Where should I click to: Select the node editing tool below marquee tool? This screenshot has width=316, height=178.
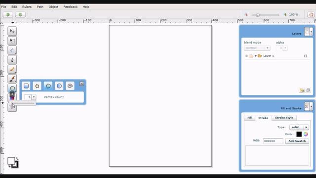pyautogui.click(x=12, y=50)
